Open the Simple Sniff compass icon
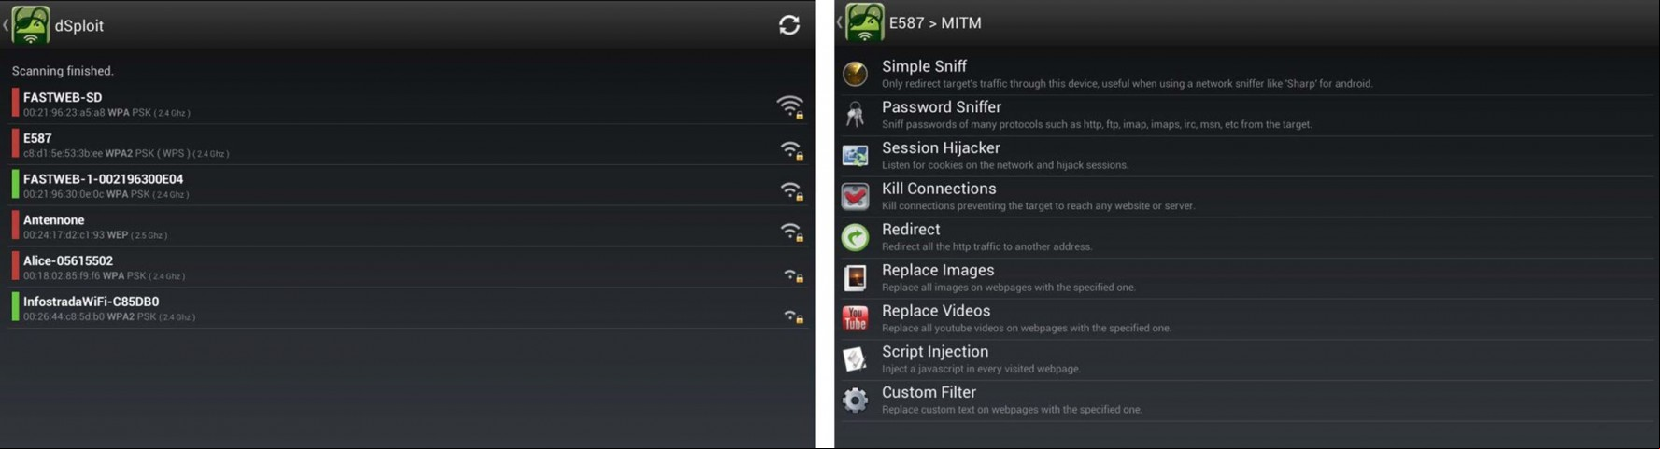Viewport: 1660px width, 449px height. coord(855,74)
